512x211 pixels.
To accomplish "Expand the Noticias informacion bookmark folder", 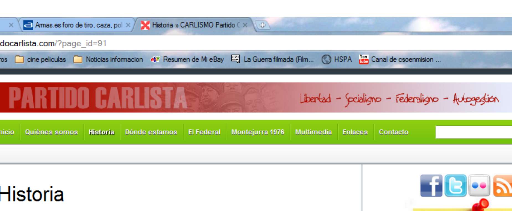I will 108,59.
